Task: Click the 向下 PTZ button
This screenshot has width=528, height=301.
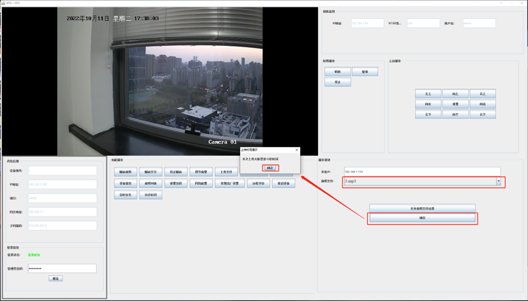Action: coord(455,114)
